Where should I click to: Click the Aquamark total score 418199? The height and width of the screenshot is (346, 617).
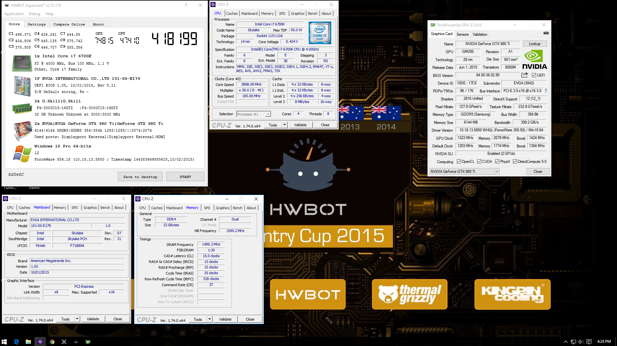[175, 39]
